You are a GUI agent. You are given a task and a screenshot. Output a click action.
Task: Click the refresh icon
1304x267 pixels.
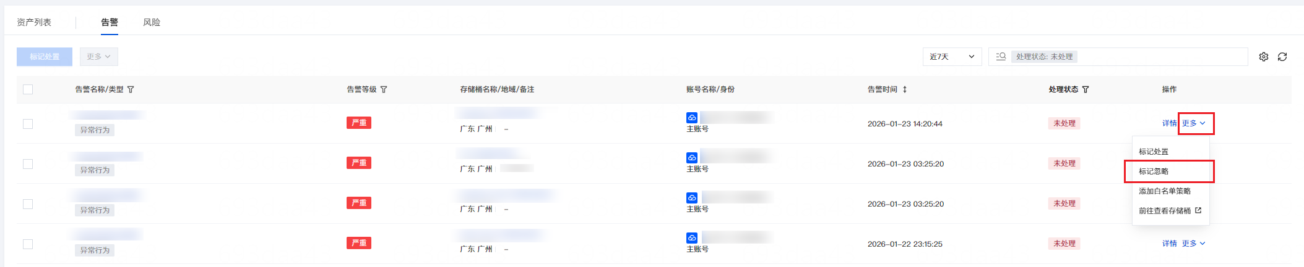click(x=1282, y=57)
